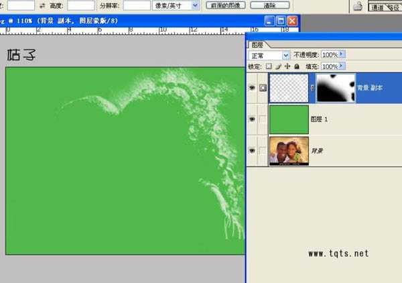Select the 背景 副本 layer mask thumbnail
This screenshot has width=402, height=283.
336,88
